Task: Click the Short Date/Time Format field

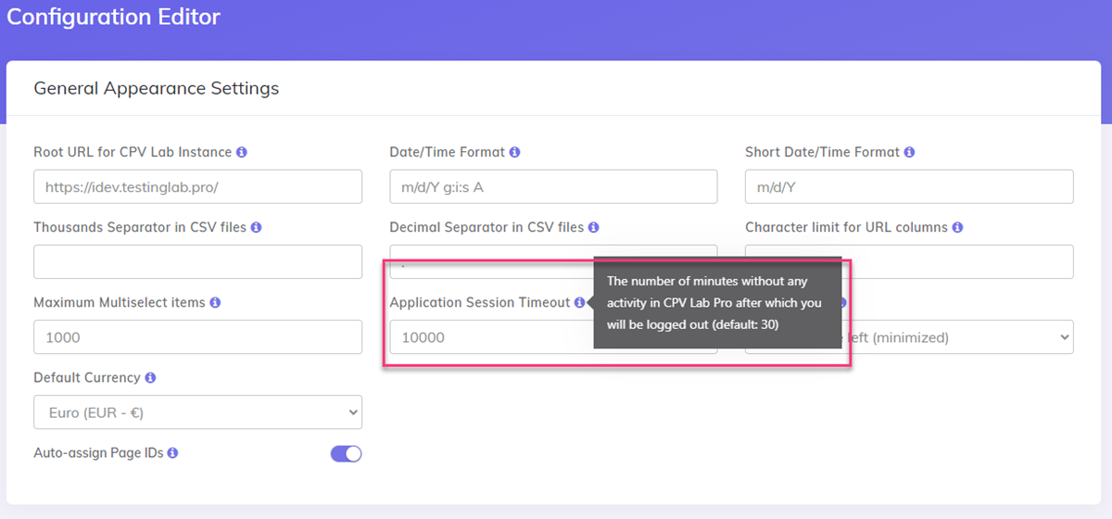Action: pyautogui.click(x=909, y=187)
